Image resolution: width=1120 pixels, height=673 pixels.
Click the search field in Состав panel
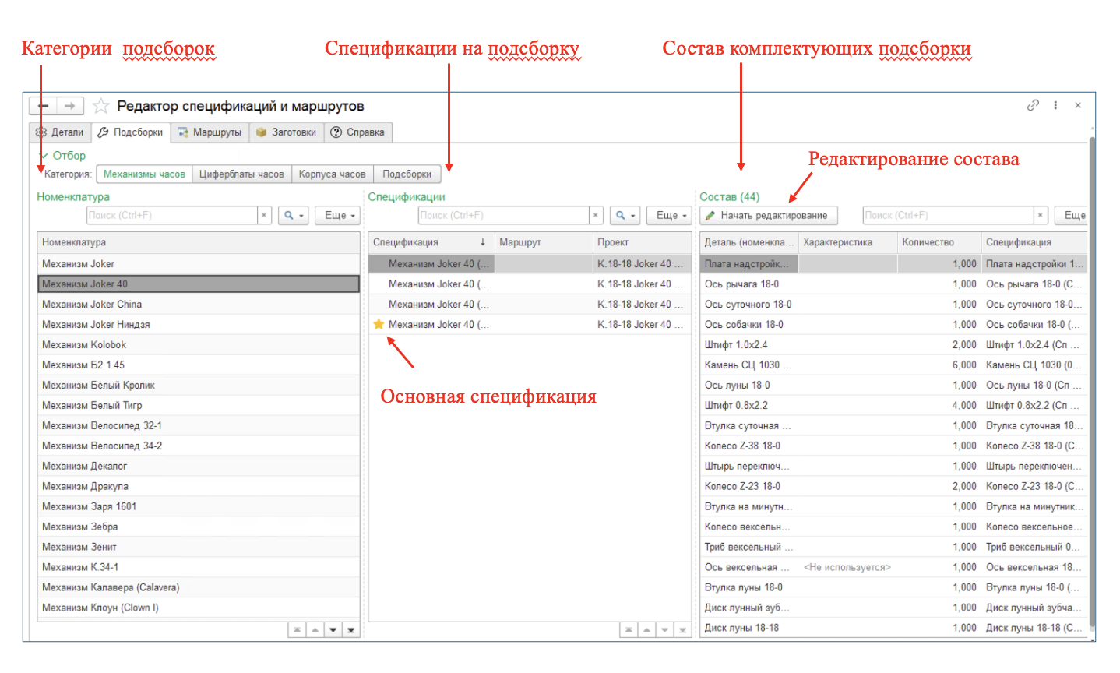pos(947,216)
